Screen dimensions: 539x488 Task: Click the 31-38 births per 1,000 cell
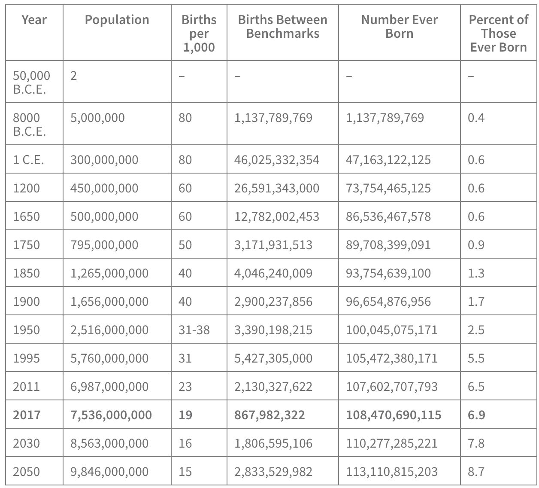[194, 330]
